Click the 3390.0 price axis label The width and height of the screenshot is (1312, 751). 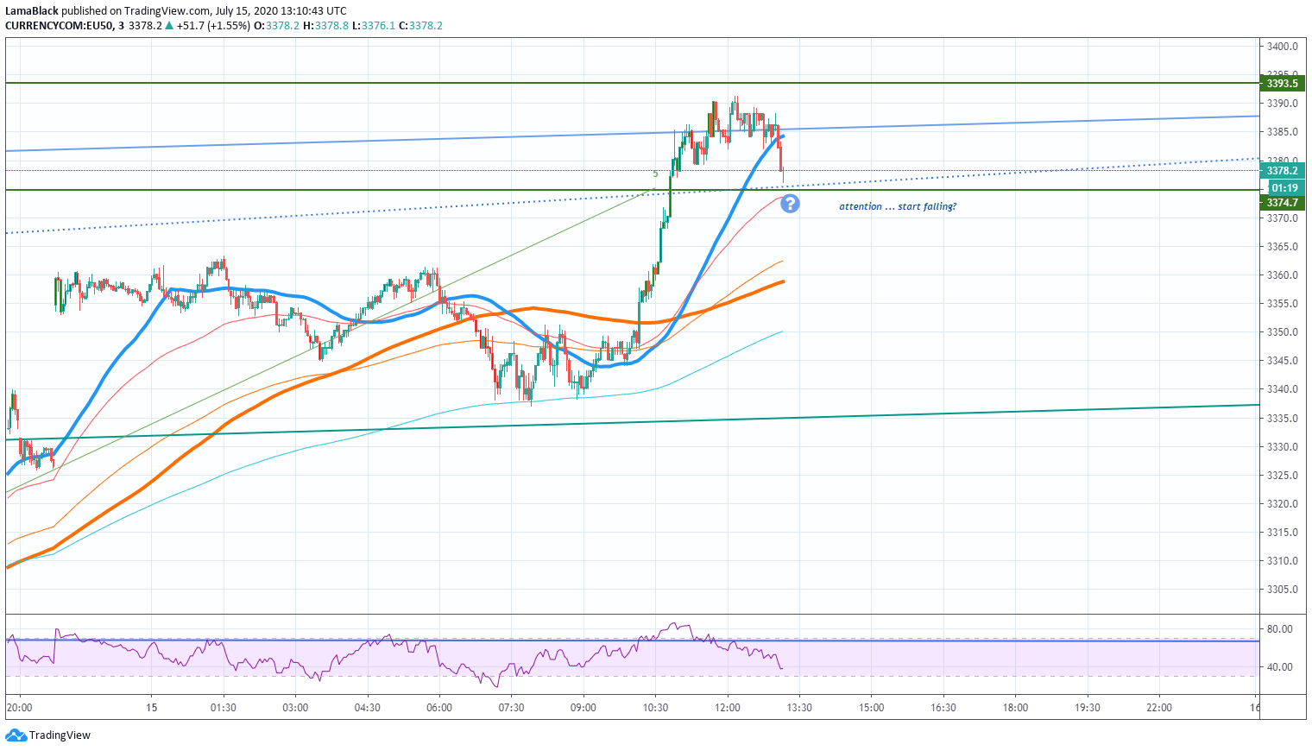[x=1283, y=104]
